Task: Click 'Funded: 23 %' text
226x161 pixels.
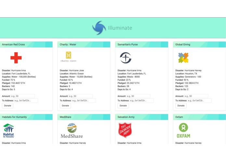Action: click(x=124, y=80)
